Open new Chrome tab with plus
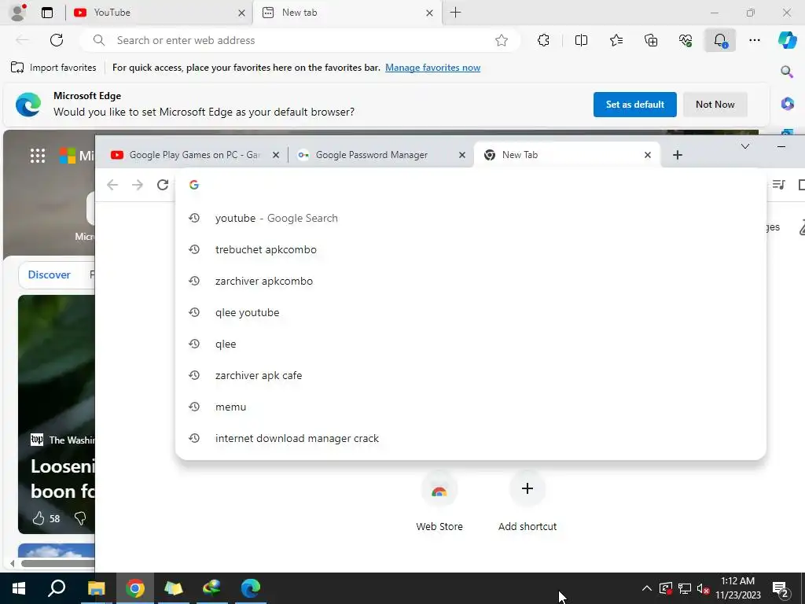 coord(677,155)
